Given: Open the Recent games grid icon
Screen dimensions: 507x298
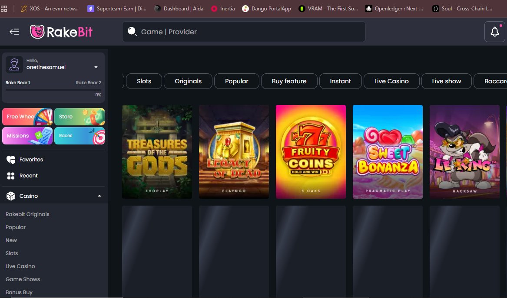Looking at the screenshot, I should (x=11, y=176).
